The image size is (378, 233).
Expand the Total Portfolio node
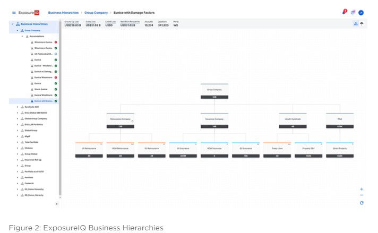[x=17, y=142]
